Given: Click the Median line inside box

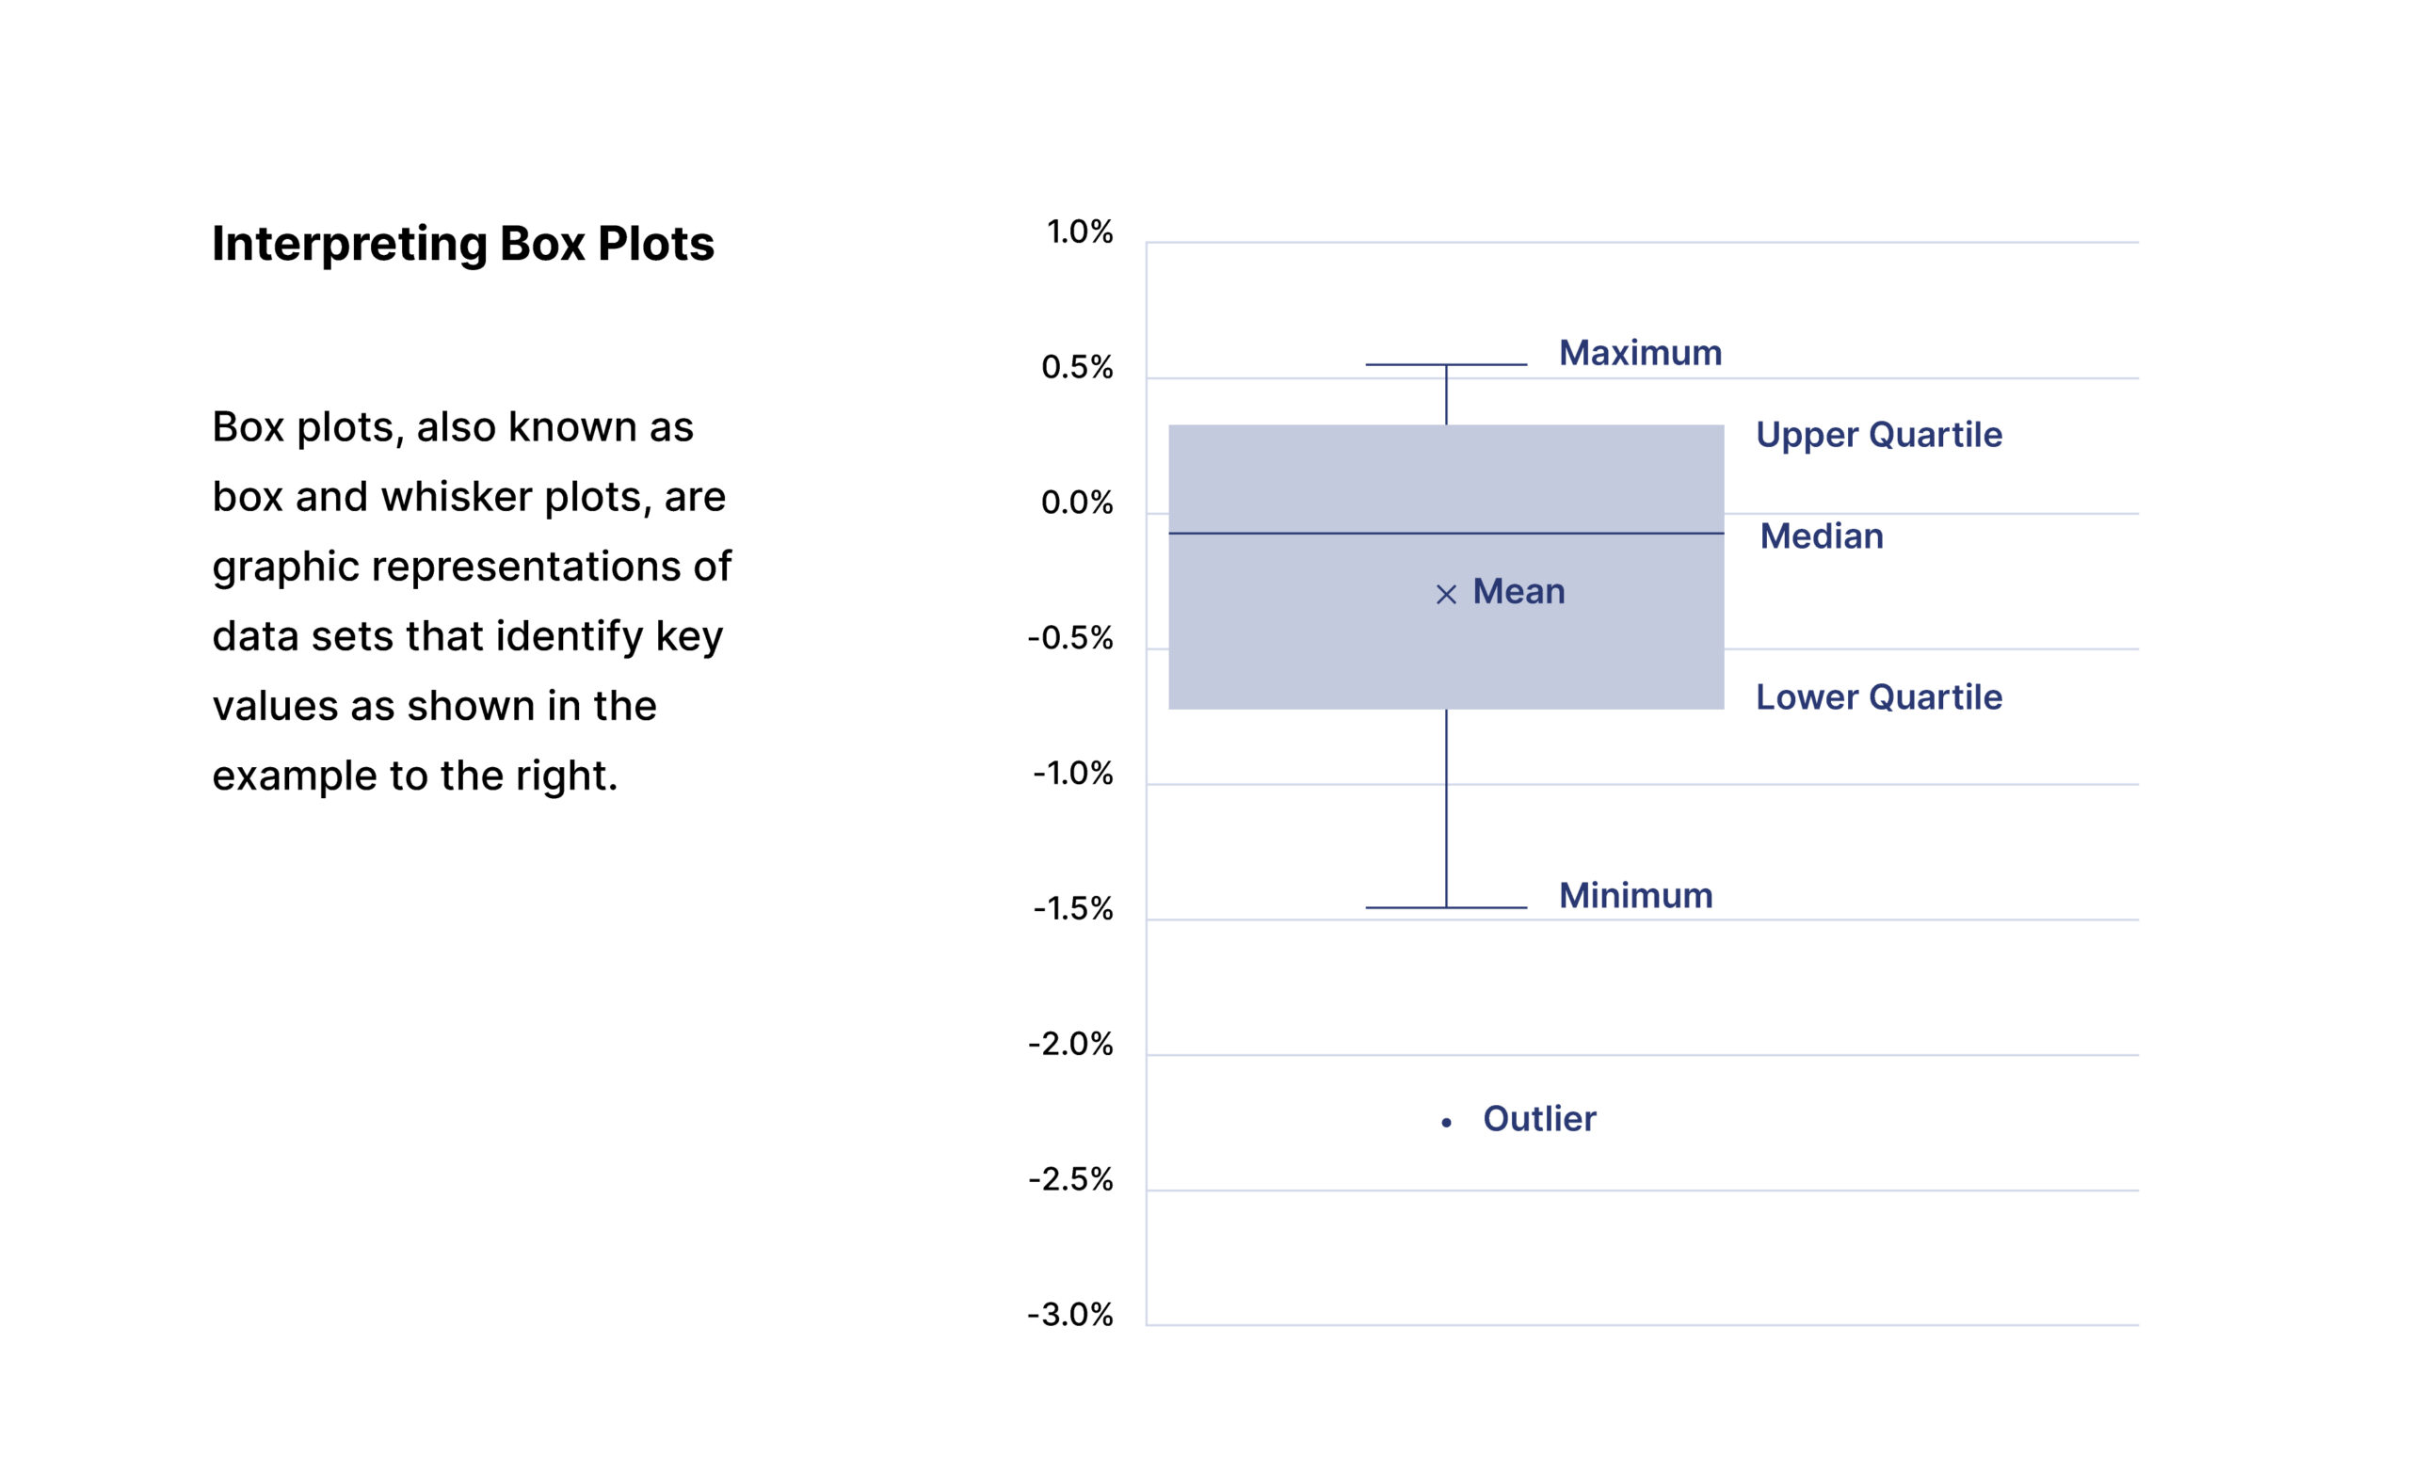Looking at the screenshot, I should pyautogui.click(x=1446, y=533).
